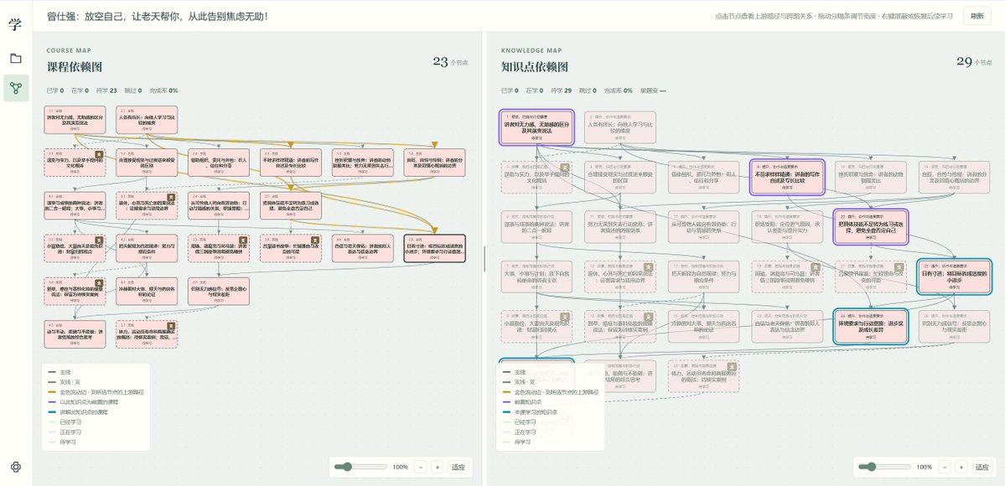Image resolution: width=1005 pixels, height=486 pixels.
Task: Click the badge icon on course map node 吕蒙读书故事
Action: click(x=314, y=240)
